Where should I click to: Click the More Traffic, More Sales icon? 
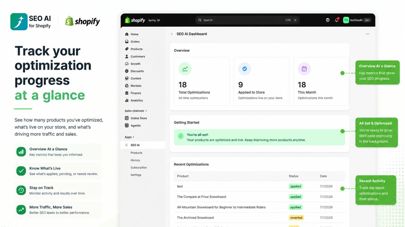21,210
